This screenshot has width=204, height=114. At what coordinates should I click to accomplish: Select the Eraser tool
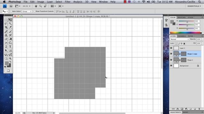click(x=6, y=39)
